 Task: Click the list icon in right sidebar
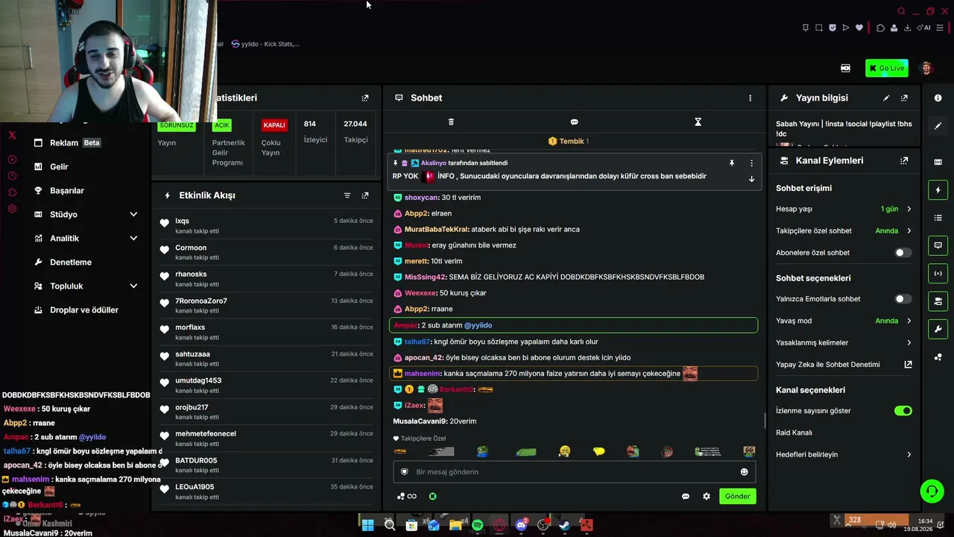(938, 218)
